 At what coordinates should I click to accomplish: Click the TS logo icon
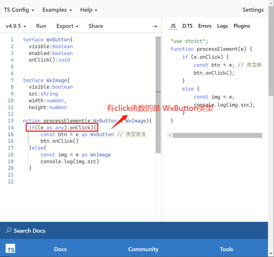tap(10, 249)
